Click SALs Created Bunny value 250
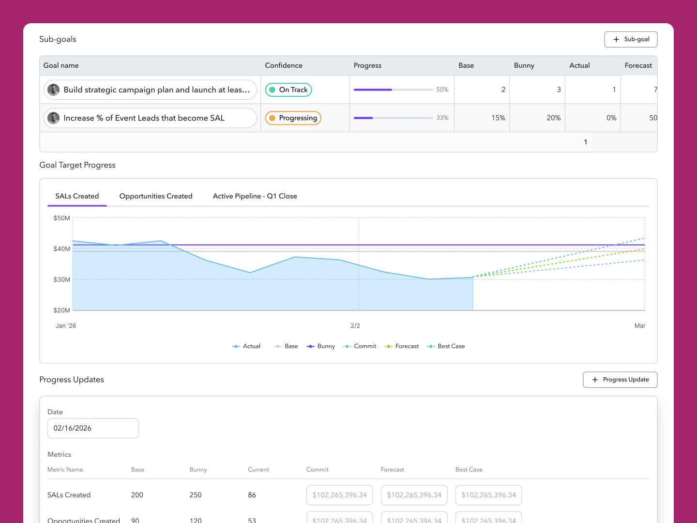Image resolution: width=697 pixels, height=523 pixels. [x=196, y=495]
